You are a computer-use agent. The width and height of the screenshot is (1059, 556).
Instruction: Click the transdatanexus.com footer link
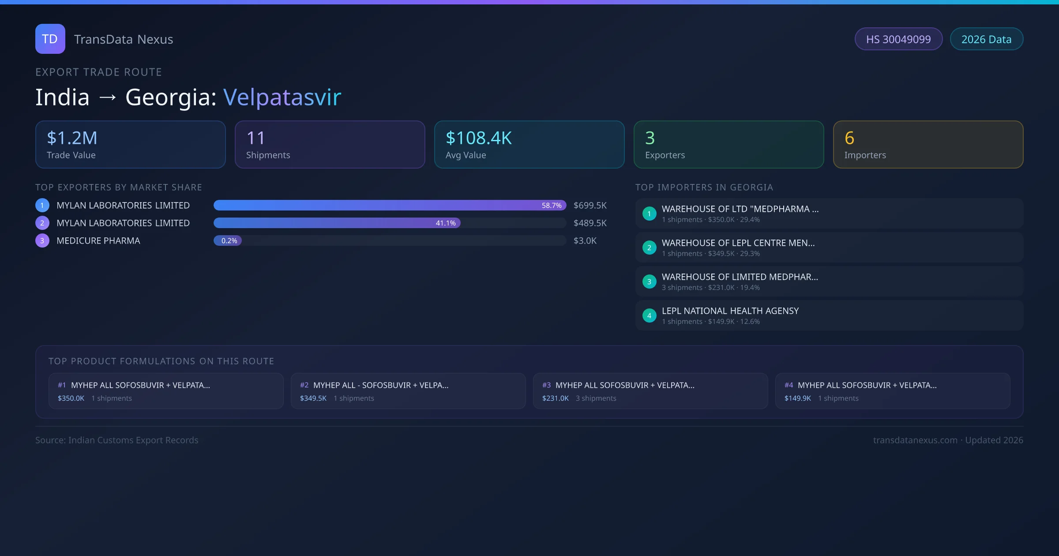pyautogui.click(x=915, y=440)
